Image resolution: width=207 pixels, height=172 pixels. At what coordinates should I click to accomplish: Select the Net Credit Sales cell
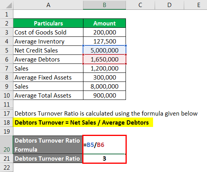tap(48, 50)
